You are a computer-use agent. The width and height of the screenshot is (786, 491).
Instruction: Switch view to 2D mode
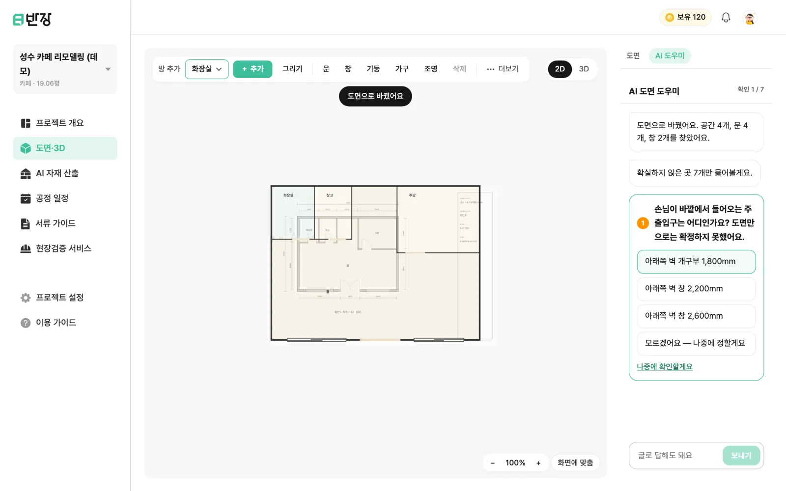coord(560,69)
